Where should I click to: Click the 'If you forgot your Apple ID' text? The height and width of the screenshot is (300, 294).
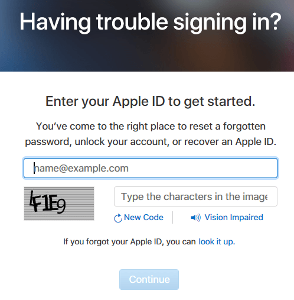tap(129, 241)
